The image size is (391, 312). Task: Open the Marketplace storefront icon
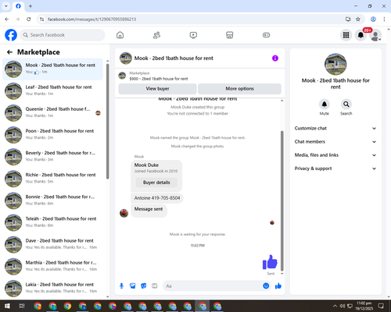click(230, 35)
